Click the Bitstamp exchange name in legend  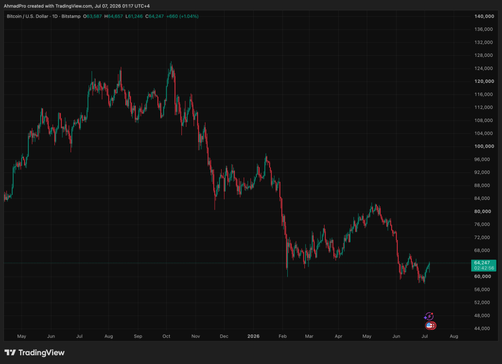(71, 16)
